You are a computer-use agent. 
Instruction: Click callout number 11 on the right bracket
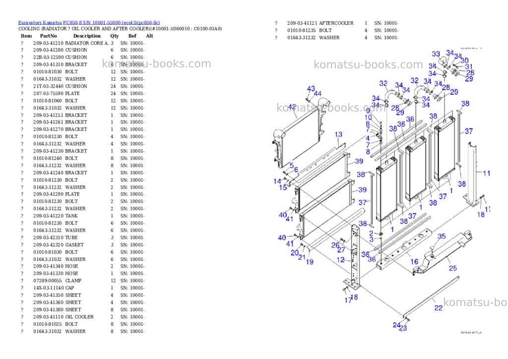pyautogui.click(x=486, y=173)
